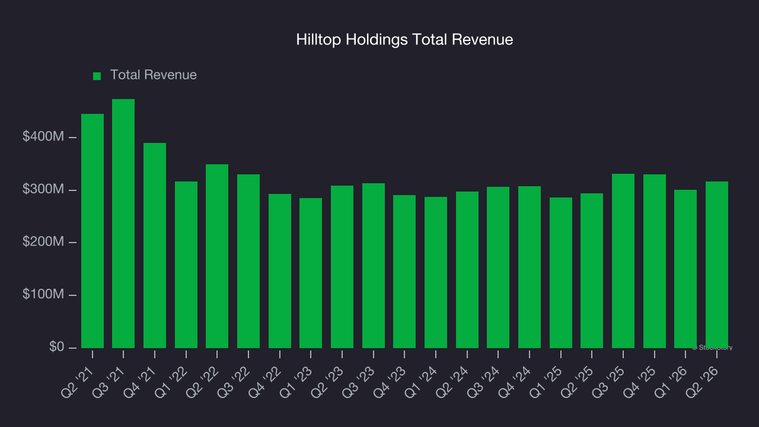Click the bar for Q4 '21
759x427 pixels.
pos(155,246)
